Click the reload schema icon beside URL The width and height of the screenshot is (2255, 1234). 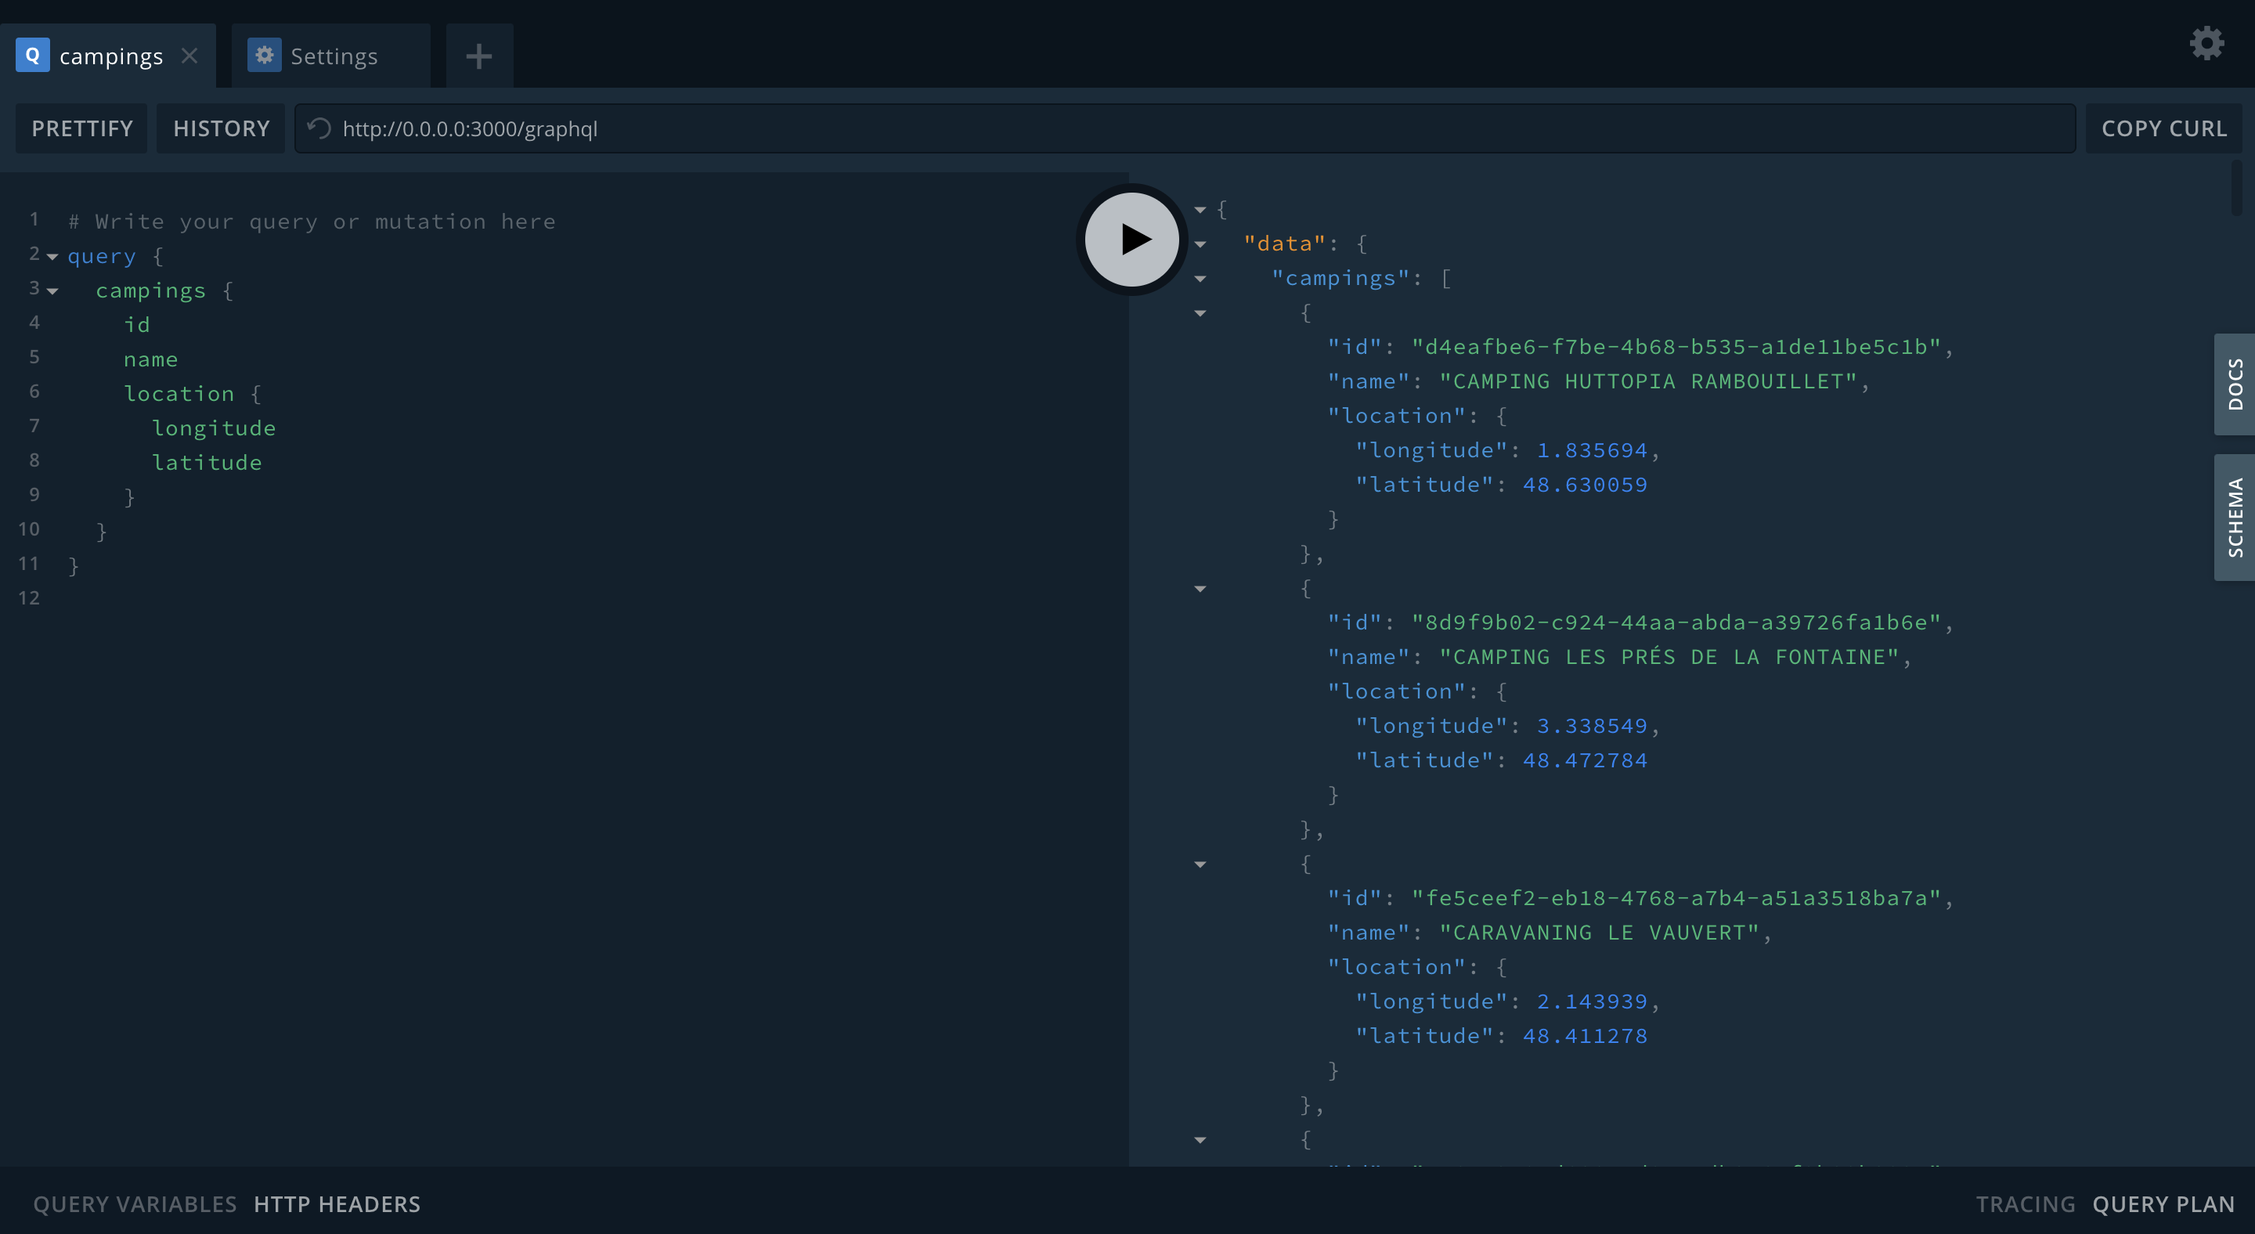(319, 128)
